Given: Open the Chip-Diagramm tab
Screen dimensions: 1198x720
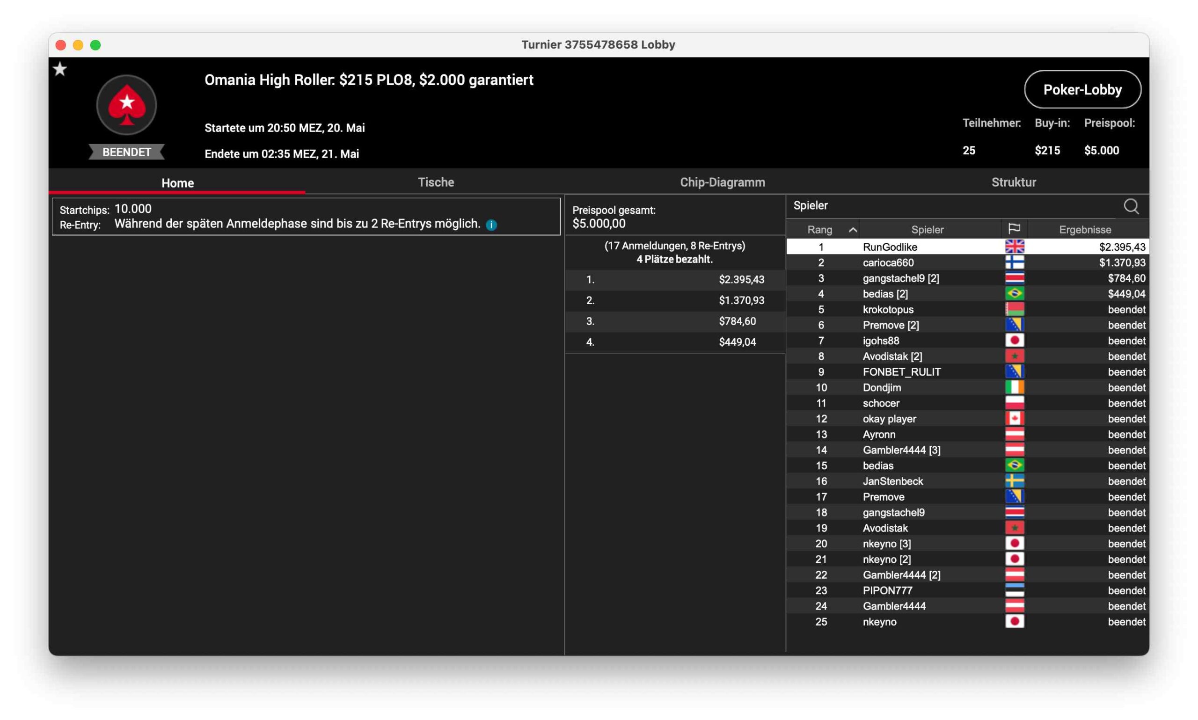Looking at the screenshot, I should (x=722, y=182).
